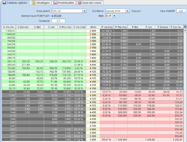Open the Portefeuilles tab
The height and width of the screenshot is (142, 187).
pyautogui.click(x=64, y=3)
